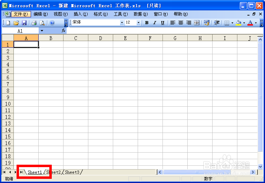Open a file with the folder icon

point(16,23)
